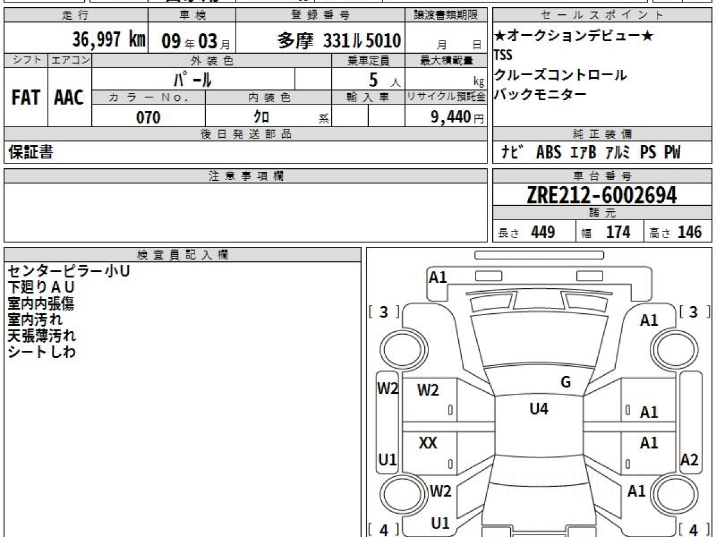Select the registration number 多摩 331ル 5010

click(339, 41)
